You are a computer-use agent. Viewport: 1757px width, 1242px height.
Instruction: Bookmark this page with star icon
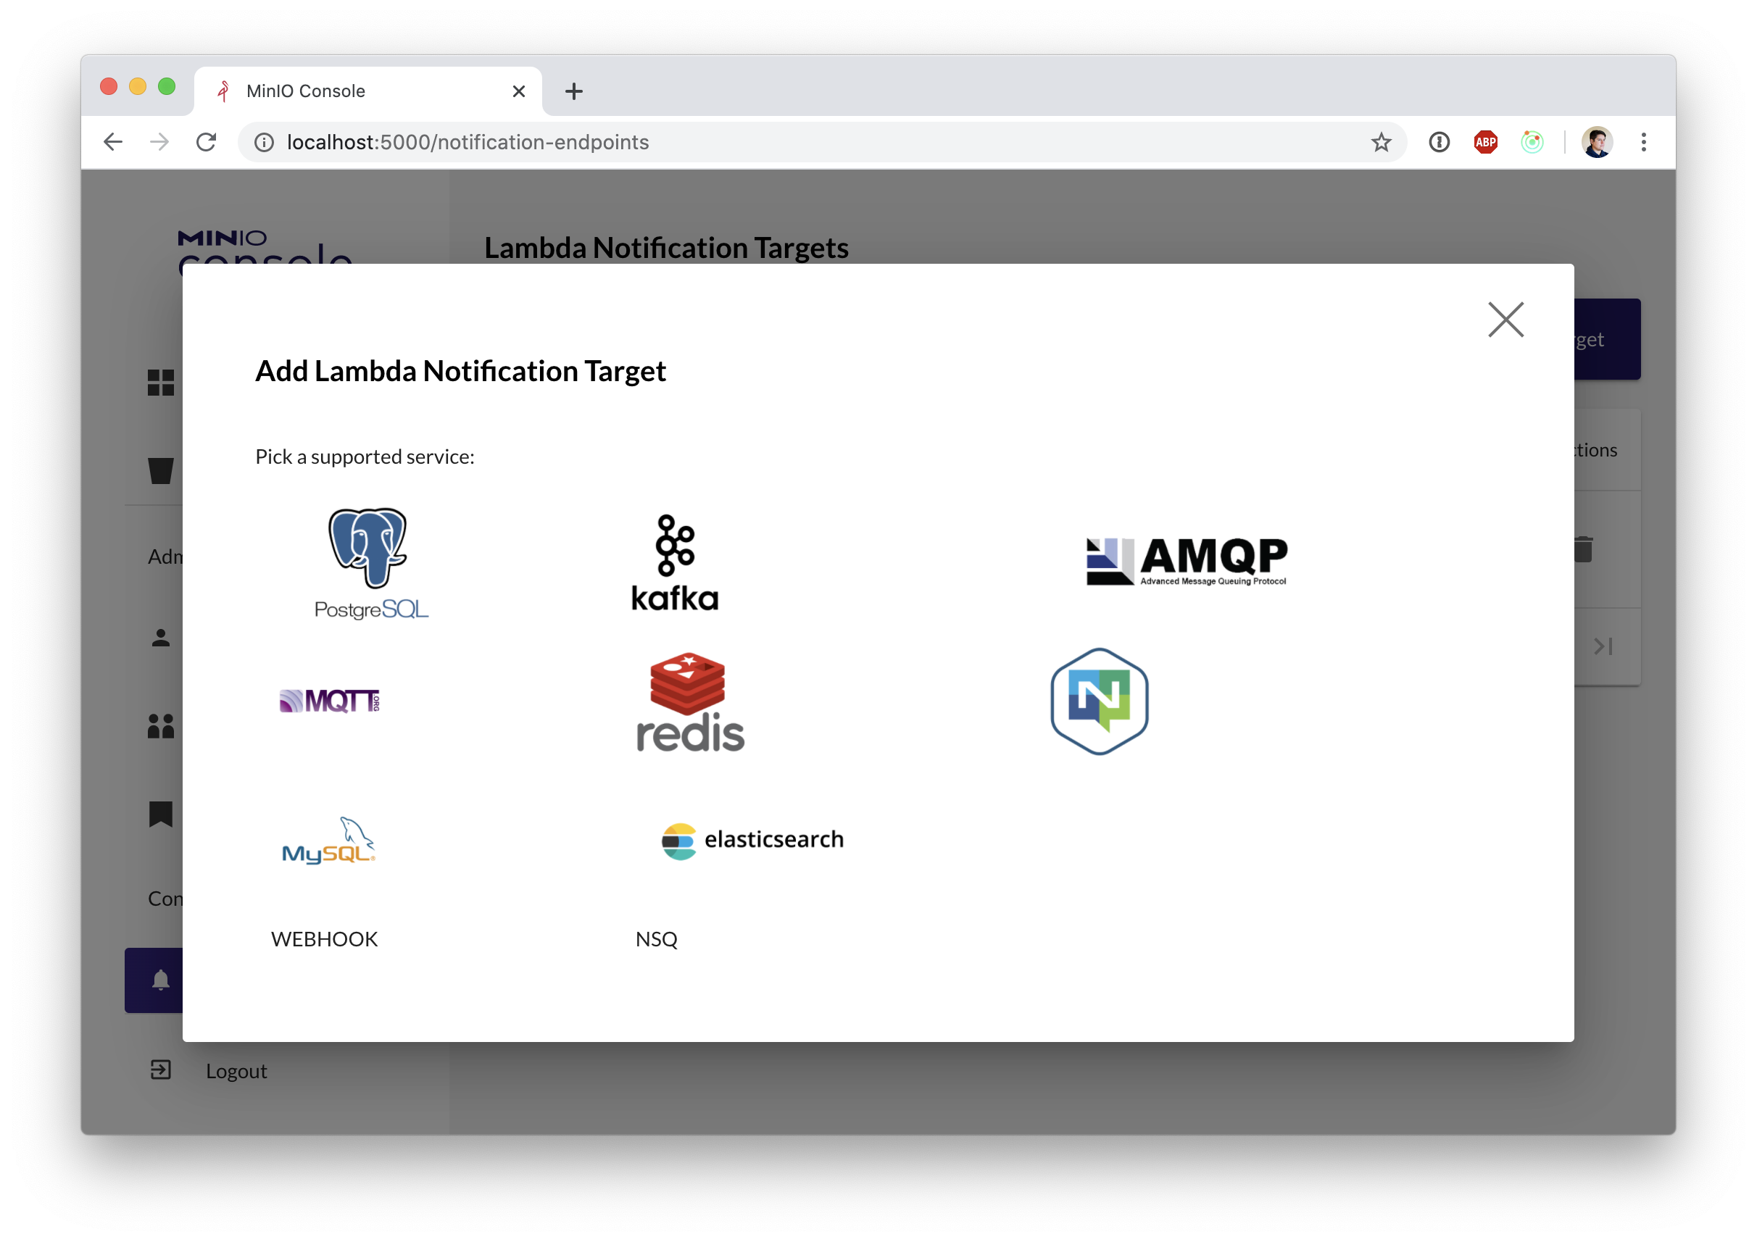[x=1381, y=141]
